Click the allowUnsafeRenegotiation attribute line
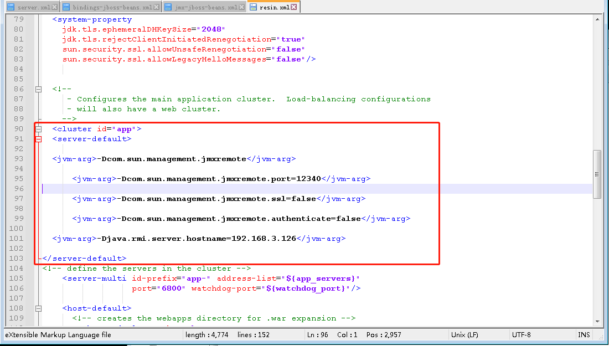The image size is (609, 346). click(183, 49)
